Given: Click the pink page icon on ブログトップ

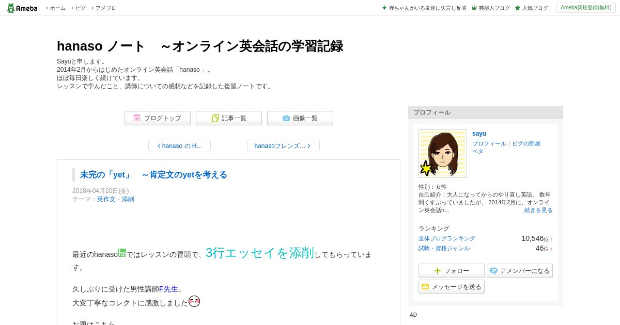Looking at the screenshot, I should (x=137, y=118).
